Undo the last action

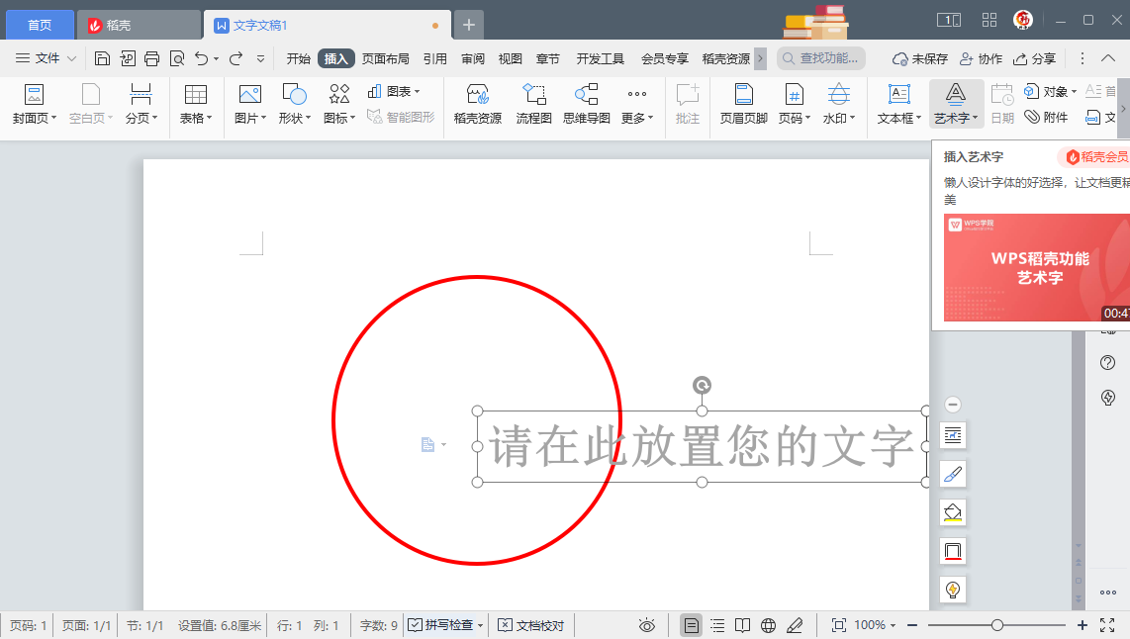coord(202,59)
